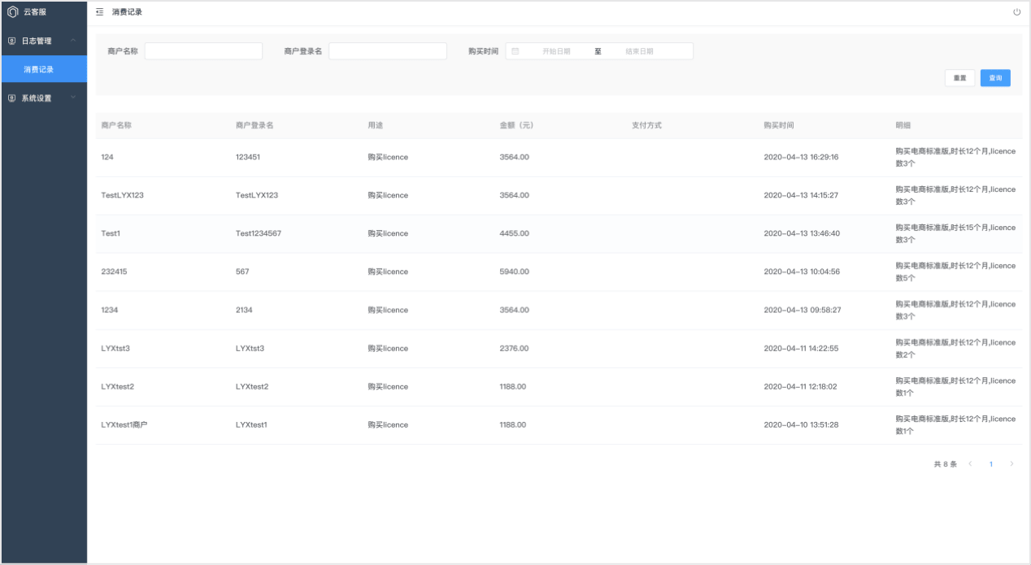Image resolution: width=1031 pixels, height=565 pixels.
Task: Click purchase time 2020-04-11 14:22:55
Action: tap(801, 348)
